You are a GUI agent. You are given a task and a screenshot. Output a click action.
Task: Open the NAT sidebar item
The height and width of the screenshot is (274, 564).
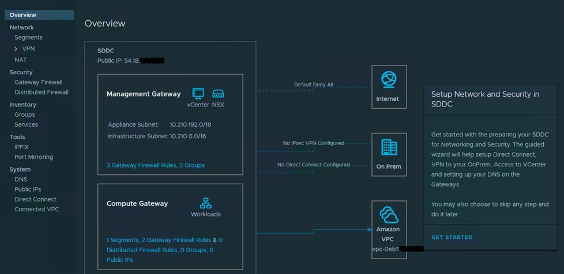(x=21, y=60)
